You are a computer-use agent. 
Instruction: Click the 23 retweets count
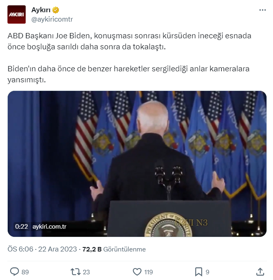tap(86, 272)
